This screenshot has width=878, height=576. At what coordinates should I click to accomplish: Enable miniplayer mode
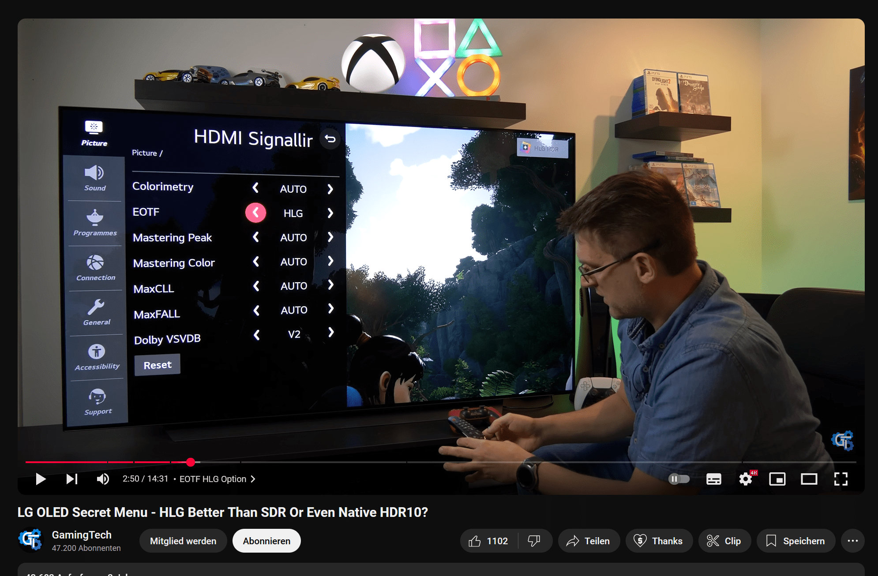(x=777, y=479)
